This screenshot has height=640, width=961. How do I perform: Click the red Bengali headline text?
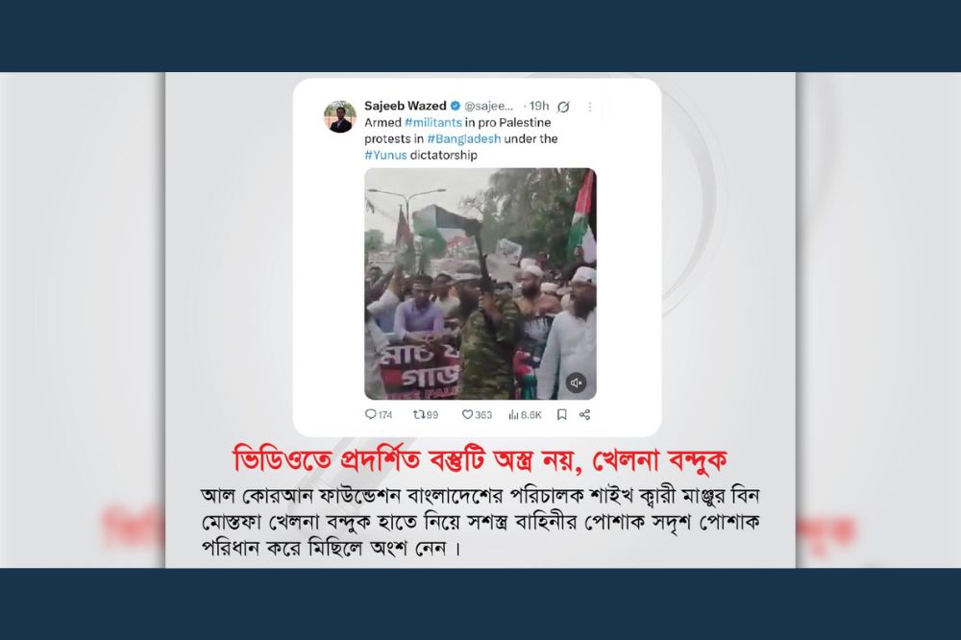click(480, 459)
